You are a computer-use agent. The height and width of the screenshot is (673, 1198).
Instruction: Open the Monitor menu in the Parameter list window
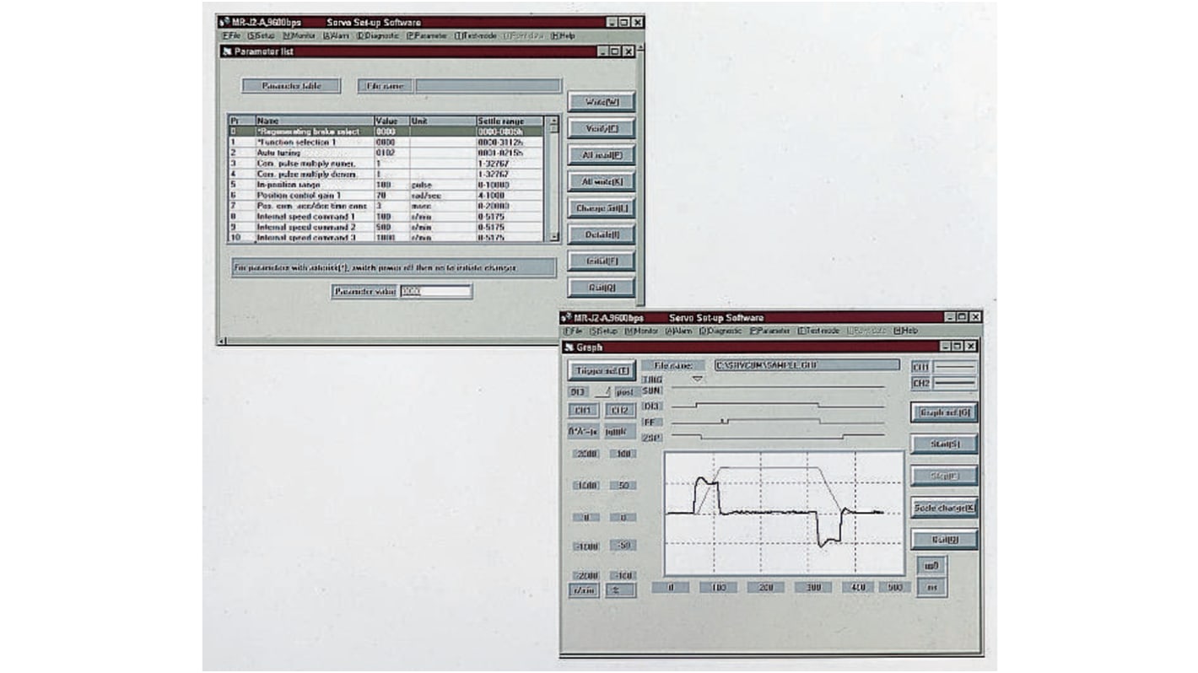click(x=299, y=36)
